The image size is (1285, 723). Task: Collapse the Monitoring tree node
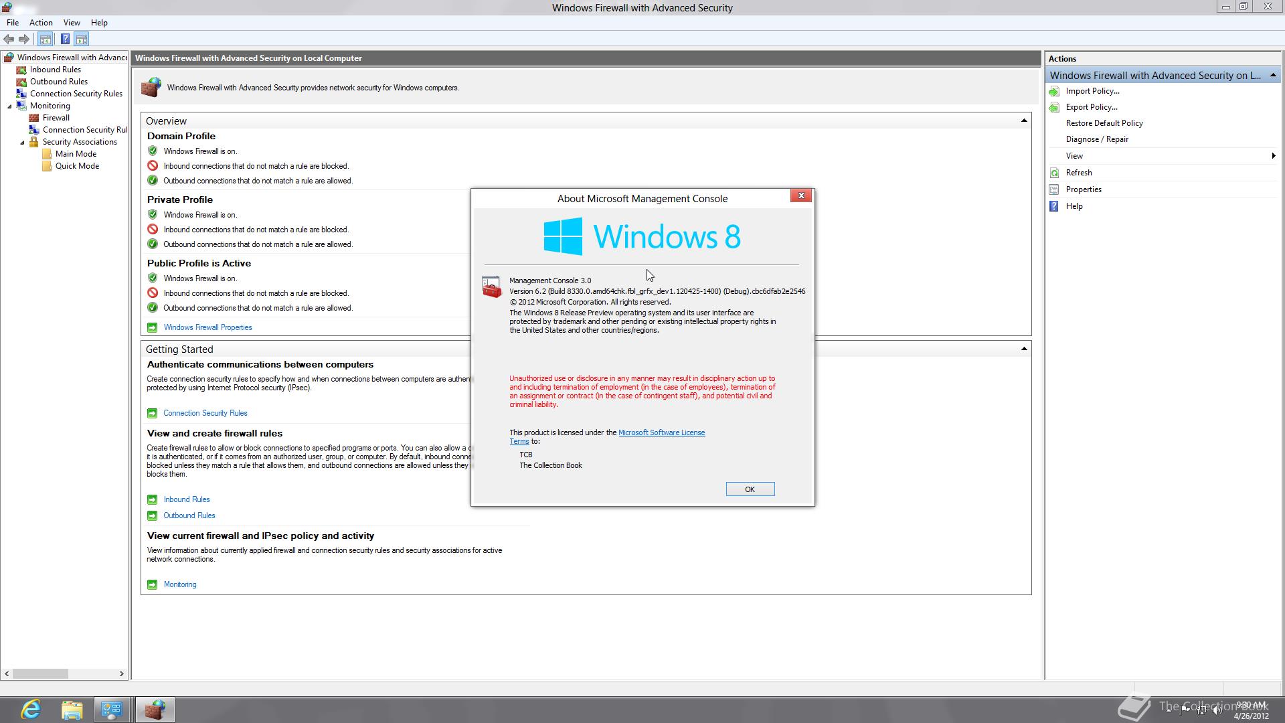click(x=9, y=106)
